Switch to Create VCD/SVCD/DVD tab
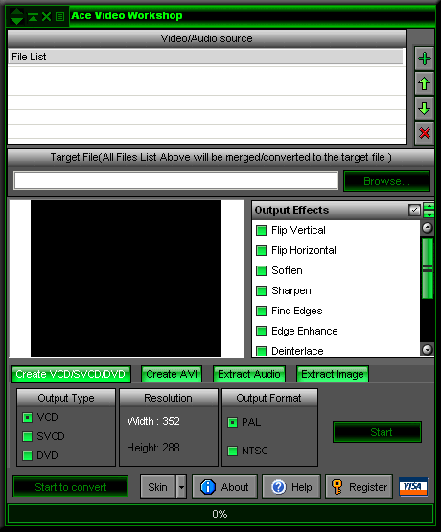The width and height of the screenshot is (441, 532). tap(71, 374)
